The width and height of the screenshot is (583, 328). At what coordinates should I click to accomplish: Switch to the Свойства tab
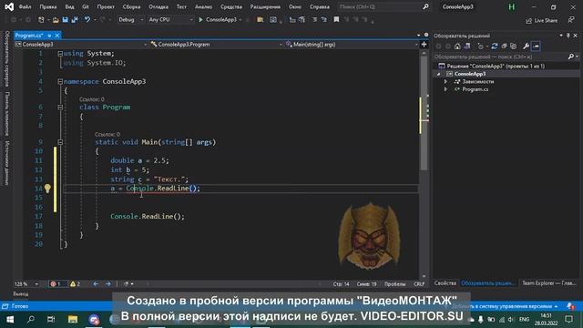coord(445,283)
